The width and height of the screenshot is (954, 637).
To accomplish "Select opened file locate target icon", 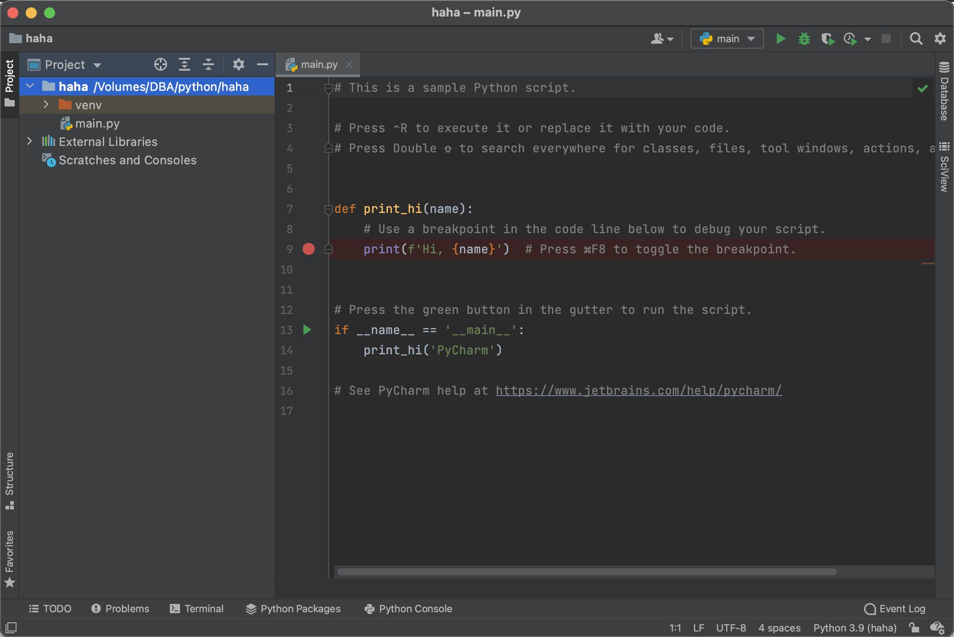I will click(x=160, y=64).
